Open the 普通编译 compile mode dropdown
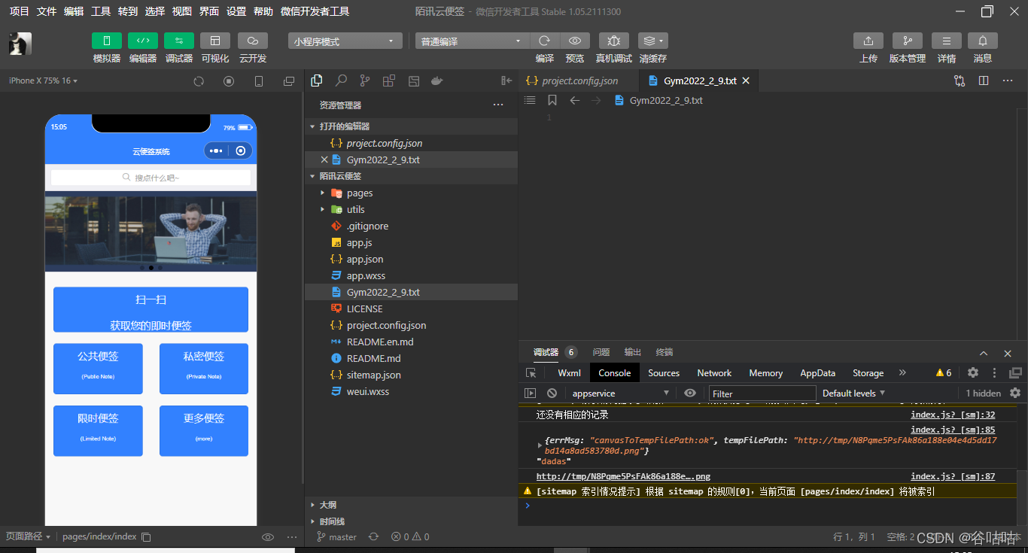 pos(473,41)
